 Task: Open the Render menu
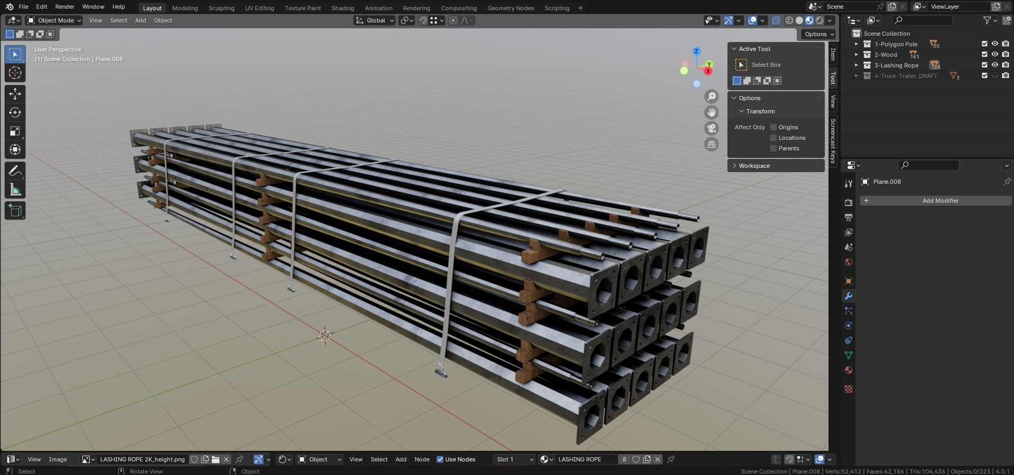[64, 6]
